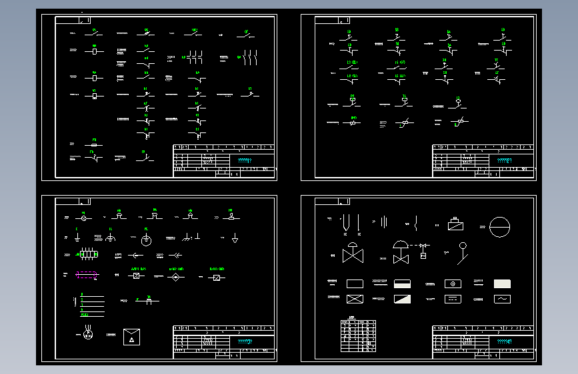The height and width of the screenshot is (374, 578).
Task: Select the three-pole breaker with slanted blades
Action: tap(249, 58)
